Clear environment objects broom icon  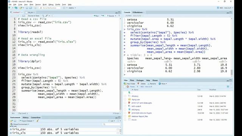pyautogui.click(x=37, y=121)
